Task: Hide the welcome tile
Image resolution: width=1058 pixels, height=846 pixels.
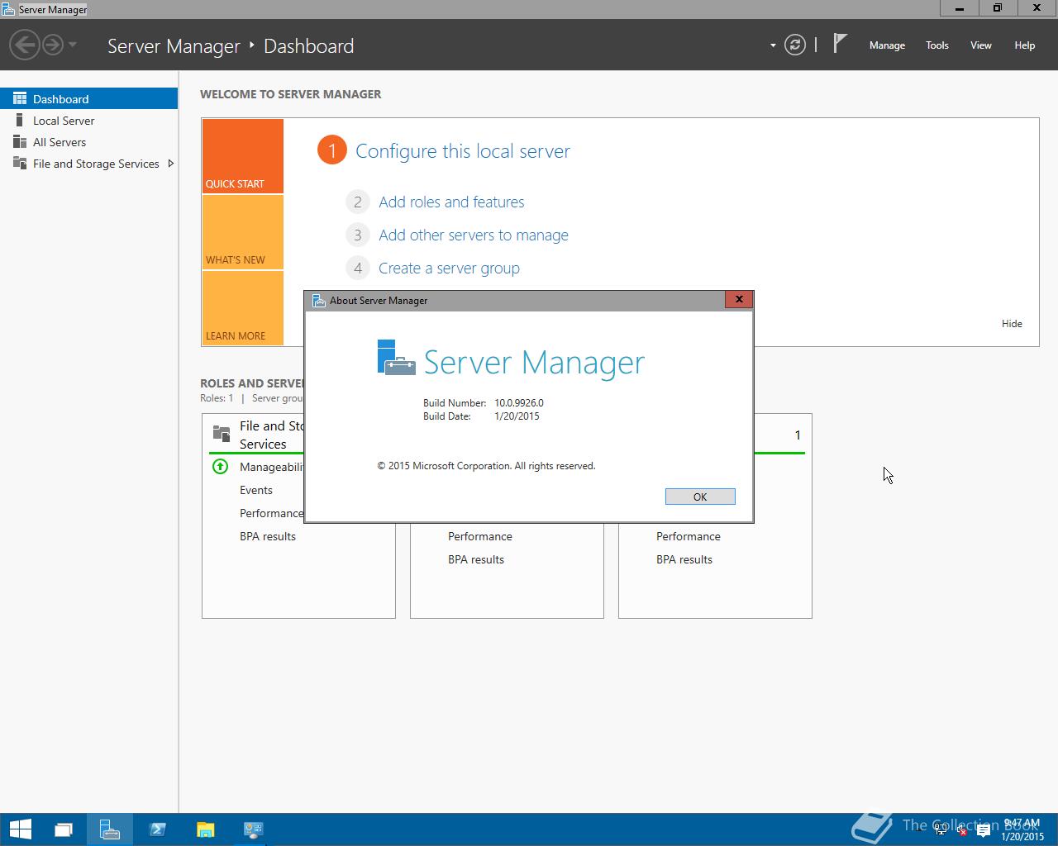Action: point(1012,323)
